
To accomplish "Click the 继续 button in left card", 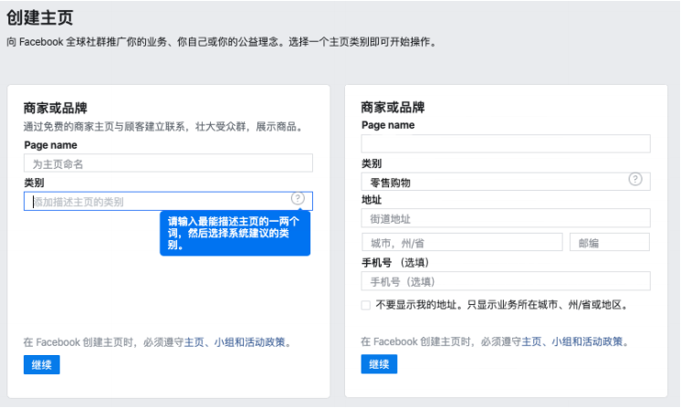I will pyautogui.click(x=42, y=364).
